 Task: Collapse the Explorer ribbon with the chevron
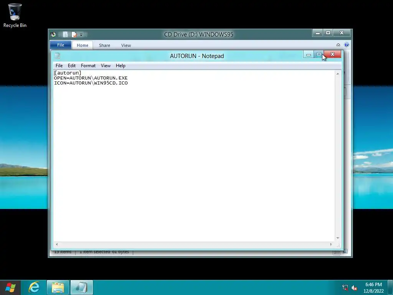(338, 45)
